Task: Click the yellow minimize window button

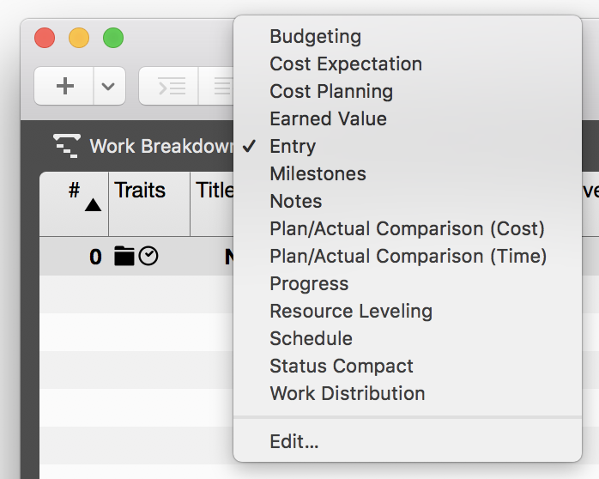Action: coord(79,38)
